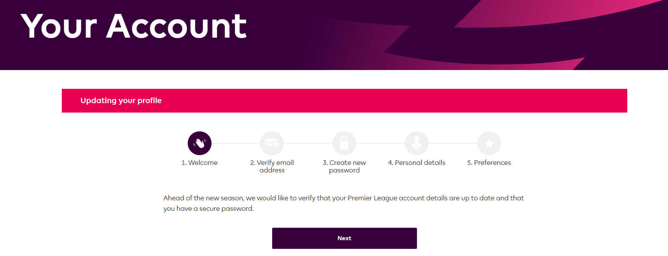Viewport: 668px width, 256px height.
Task: Select the Welcome hand icon
Action: click(200, 143)
